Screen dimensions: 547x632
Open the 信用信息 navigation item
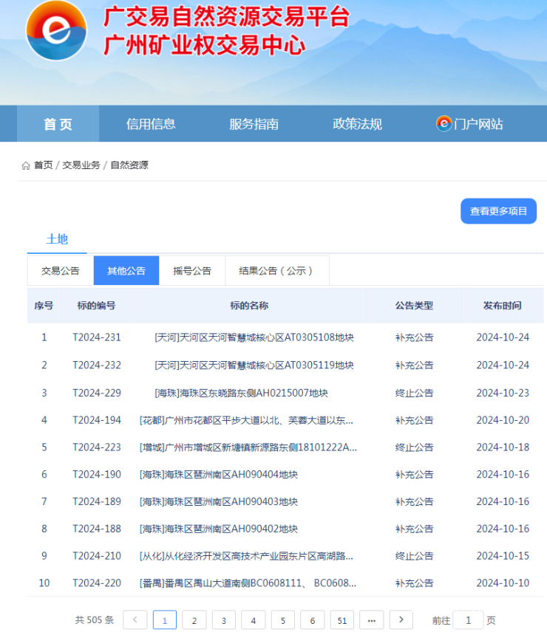pos(151,124)
